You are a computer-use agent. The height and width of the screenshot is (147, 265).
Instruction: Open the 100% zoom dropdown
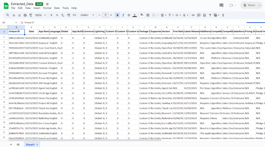40,15
